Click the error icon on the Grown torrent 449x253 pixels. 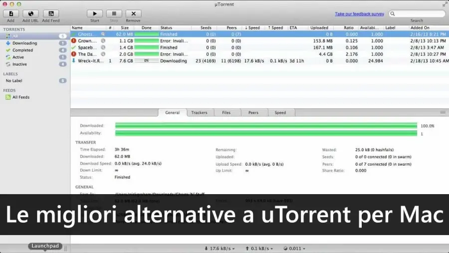pos(74,41)
